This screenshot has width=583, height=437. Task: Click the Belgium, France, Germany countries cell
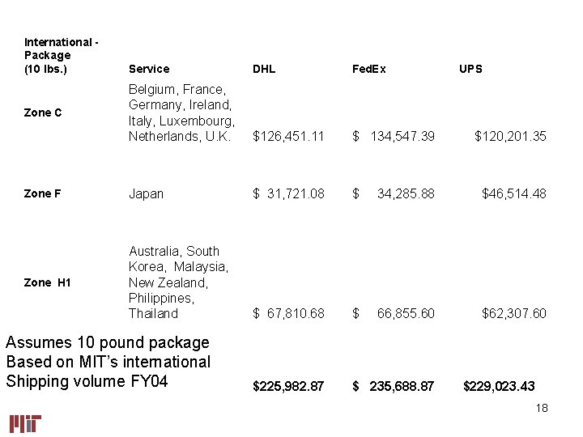coord(181,112)
